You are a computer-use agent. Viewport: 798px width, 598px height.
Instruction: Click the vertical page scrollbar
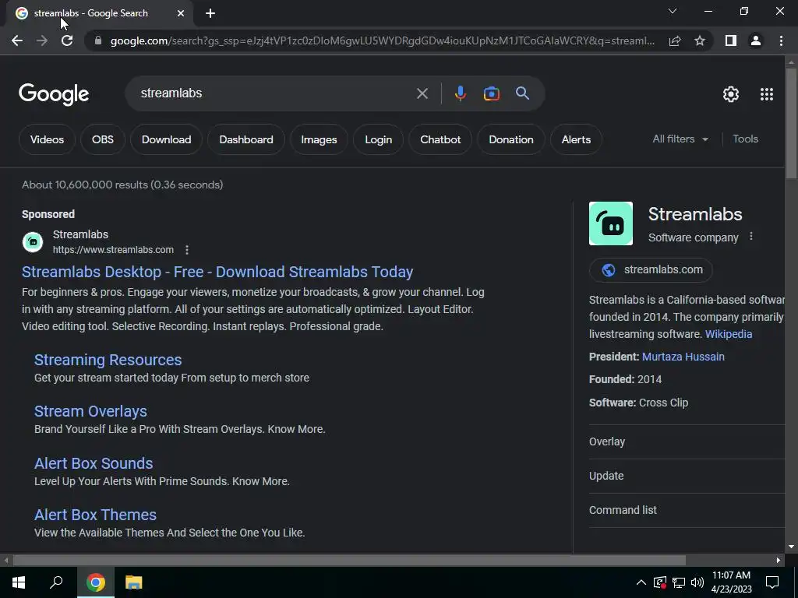point(791,122)
